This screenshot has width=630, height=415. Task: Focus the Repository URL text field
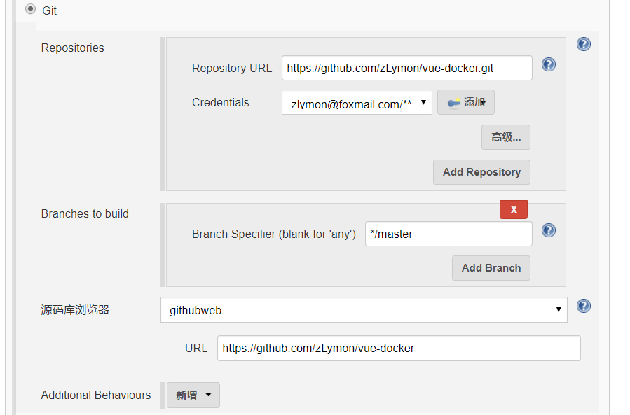(406, 69)
